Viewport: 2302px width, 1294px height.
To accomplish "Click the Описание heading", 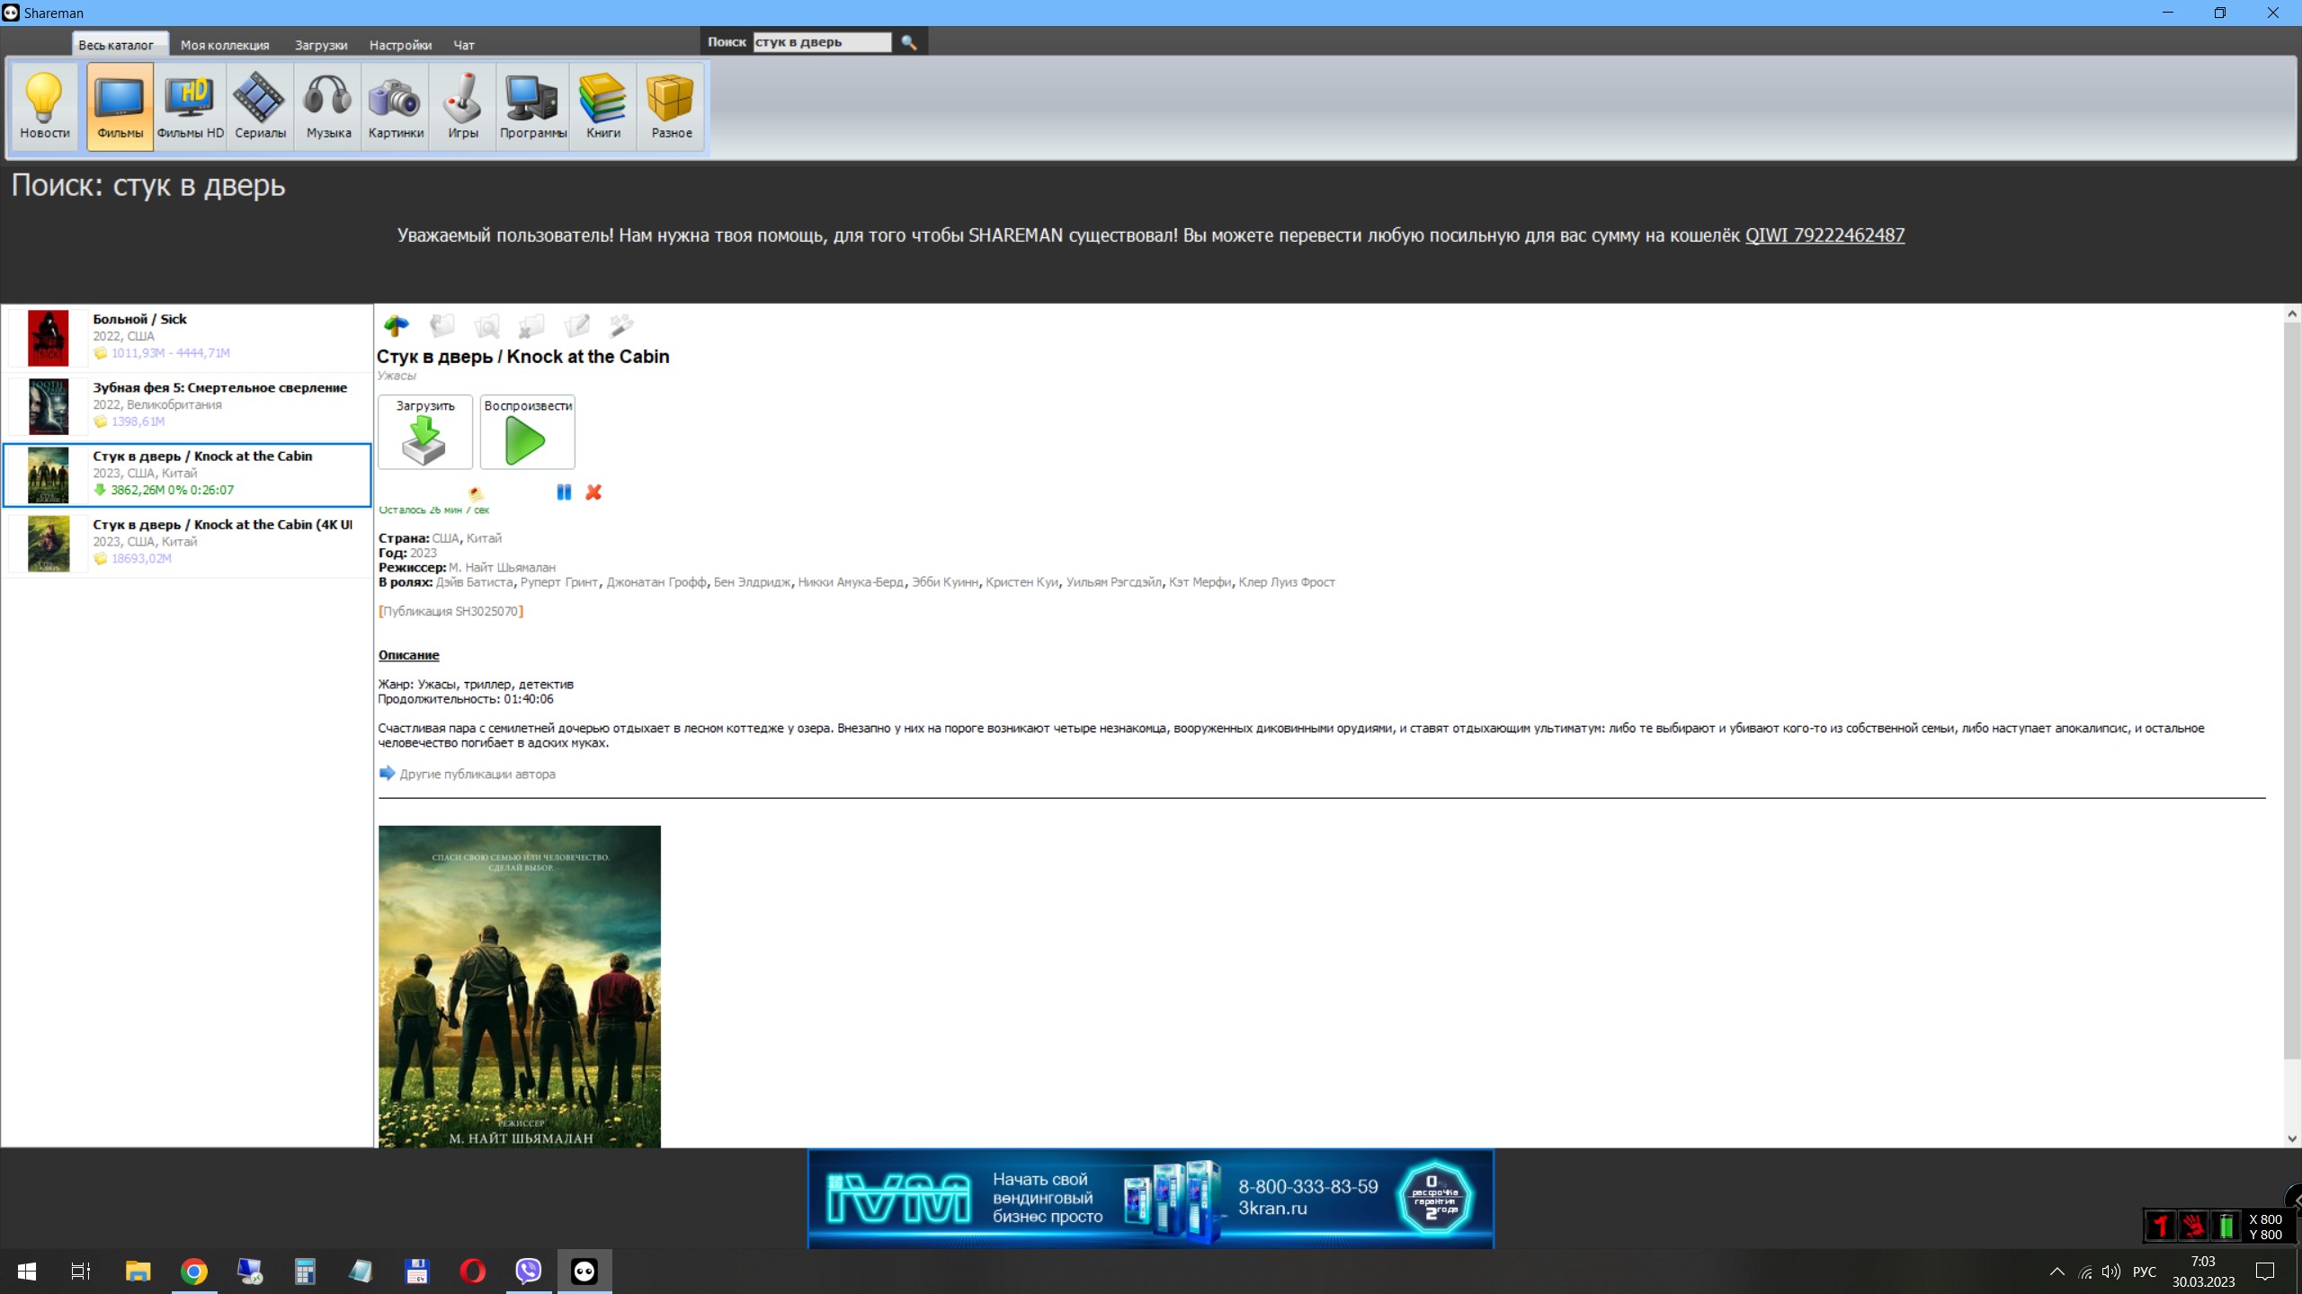I will coord(408,655).
